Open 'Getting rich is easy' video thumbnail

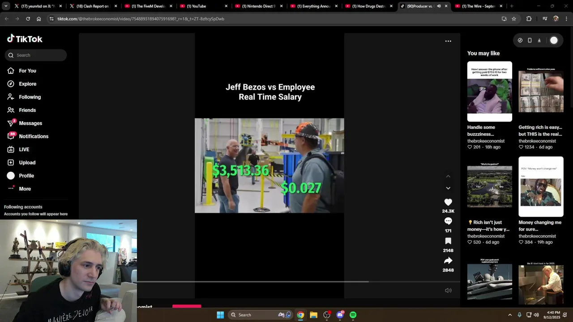tap(541, 92)
